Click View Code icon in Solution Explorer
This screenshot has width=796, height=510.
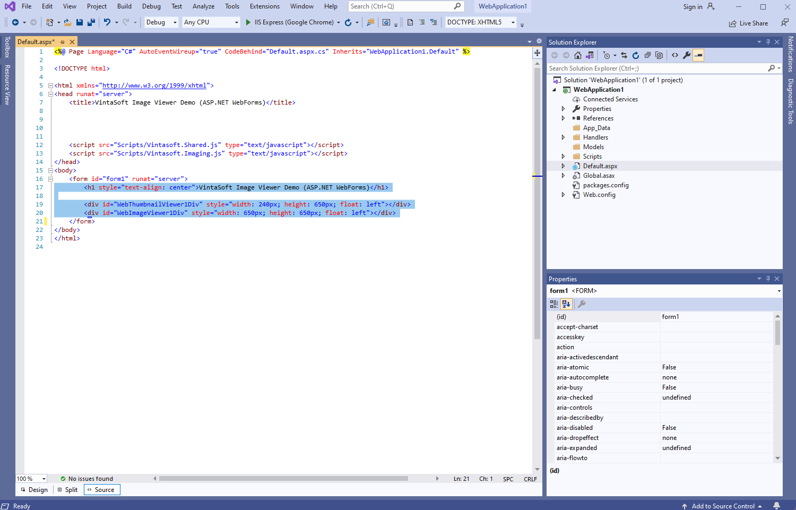[675, 55]
